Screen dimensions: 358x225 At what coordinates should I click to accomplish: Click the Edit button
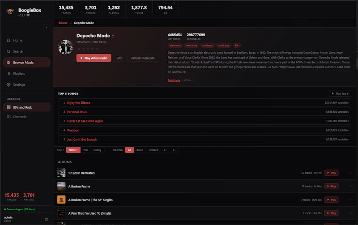pyautogui.click(x=119, y=58)
